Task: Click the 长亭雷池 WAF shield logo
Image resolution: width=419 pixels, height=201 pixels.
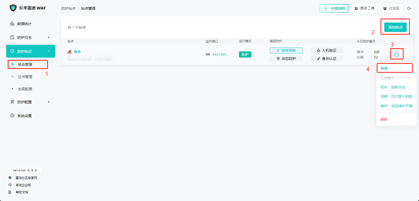Action: click(13, 8)
